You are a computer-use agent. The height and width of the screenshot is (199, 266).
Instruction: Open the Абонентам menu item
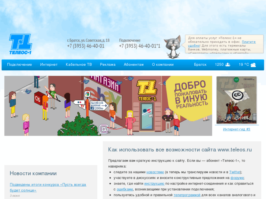[134, 65]
